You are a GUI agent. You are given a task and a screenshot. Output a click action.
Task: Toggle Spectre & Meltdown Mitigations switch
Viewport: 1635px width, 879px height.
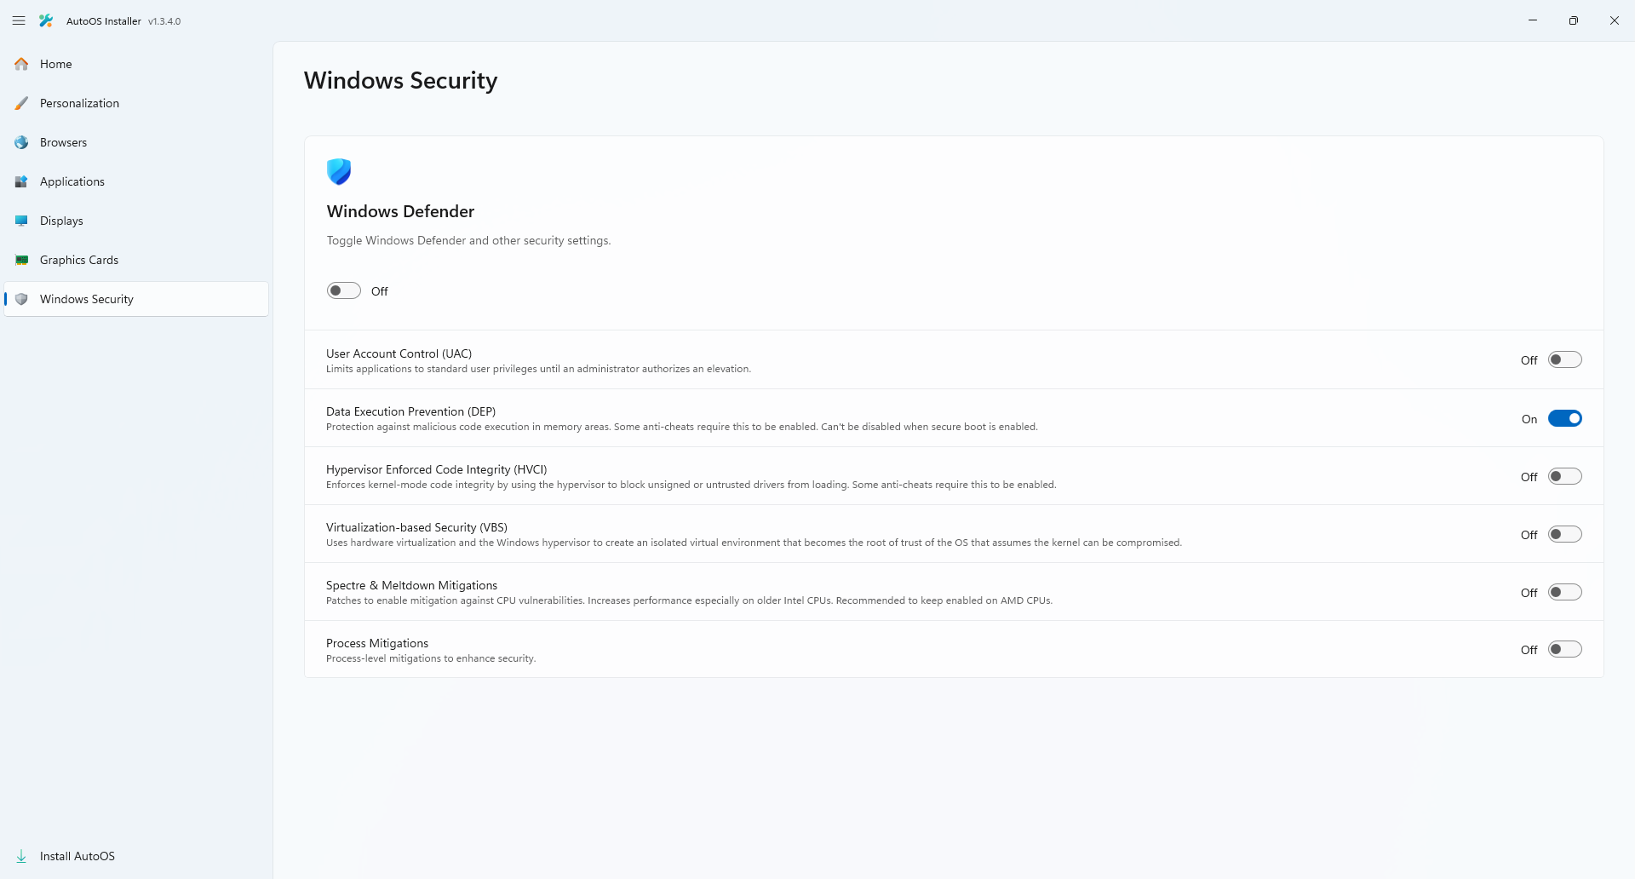tap(1565, 592)
